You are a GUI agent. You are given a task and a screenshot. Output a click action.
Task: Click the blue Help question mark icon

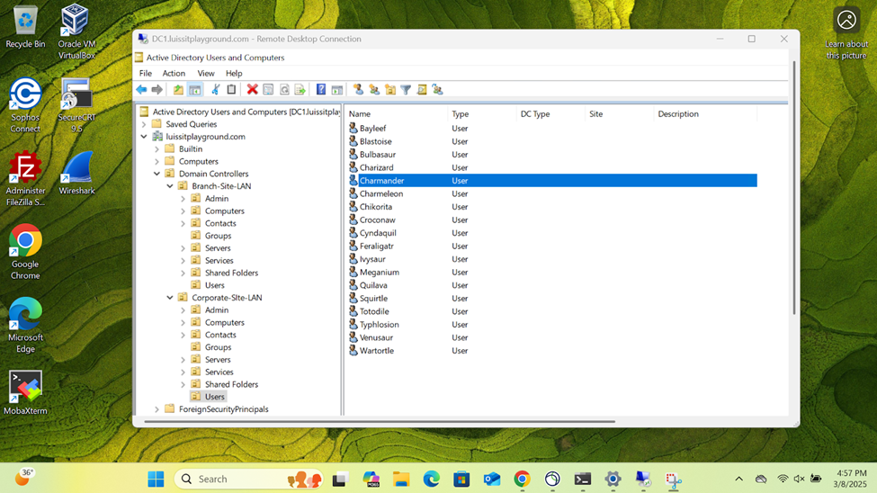tap(321, 90)
